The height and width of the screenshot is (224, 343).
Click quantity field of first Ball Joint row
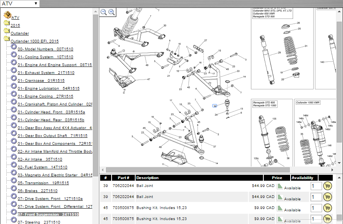[316, 186]
